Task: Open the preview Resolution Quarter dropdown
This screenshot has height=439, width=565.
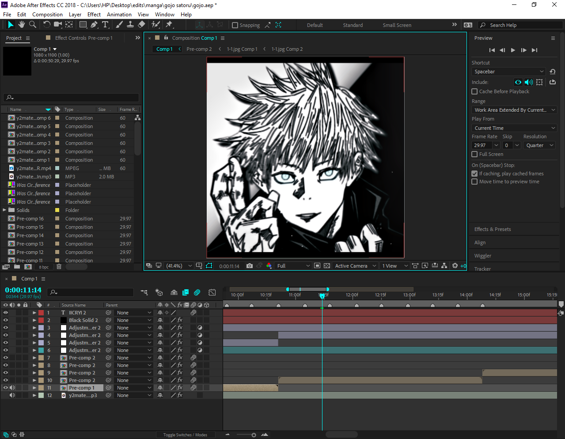Action: coord(539,145)
